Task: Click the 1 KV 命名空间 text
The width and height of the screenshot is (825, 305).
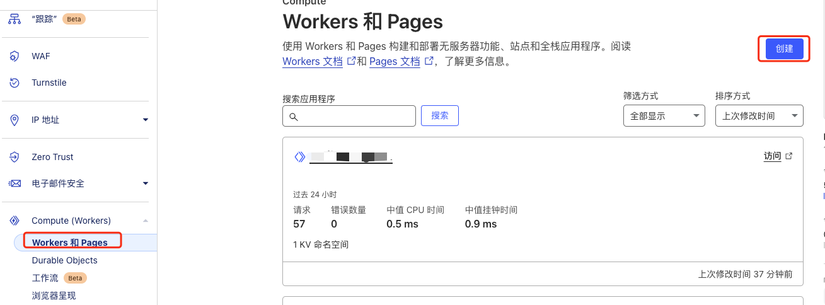Action: (321, 245)
